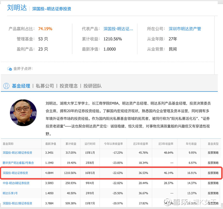Image resolution: width=223 pixels, height=209 pixels.
Task: Click the 36.67% two-year return cell
Action: pyautogui.click(x=143, y=193)
